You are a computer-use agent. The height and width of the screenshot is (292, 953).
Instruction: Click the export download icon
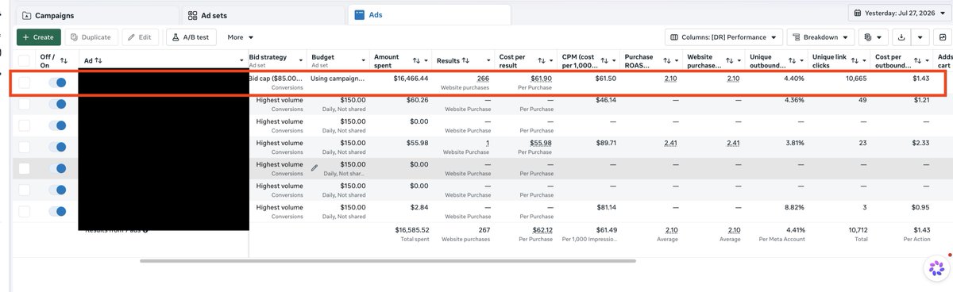pos(901,37)
